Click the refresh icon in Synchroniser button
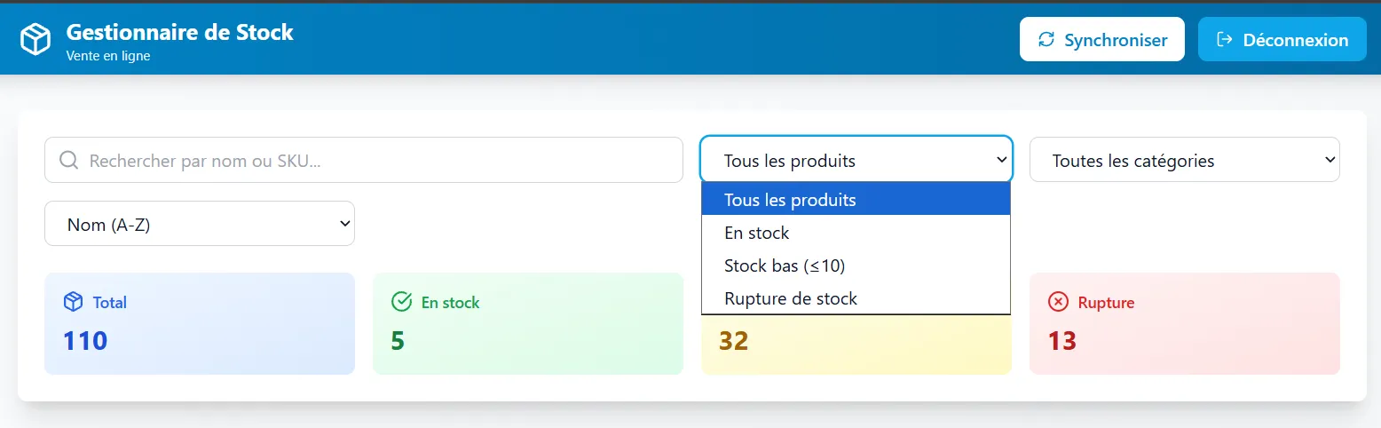Image resolution: width=1381 pixels, height=428 pixels. pos(1046,40)
